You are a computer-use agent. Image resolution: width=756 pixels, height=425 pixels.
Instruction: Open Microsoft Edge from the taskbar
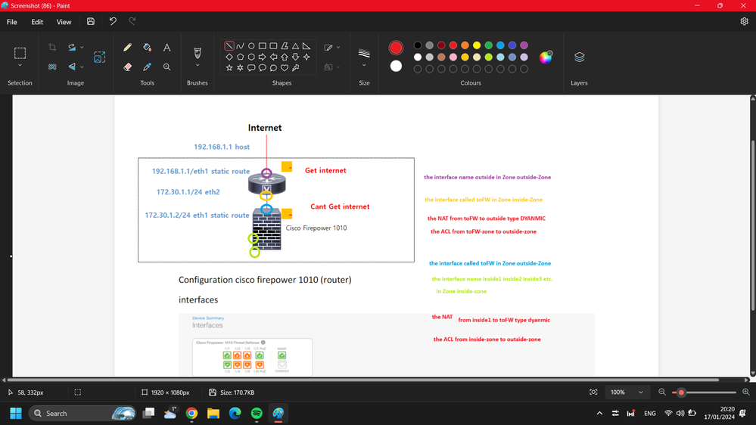(235, 414)
